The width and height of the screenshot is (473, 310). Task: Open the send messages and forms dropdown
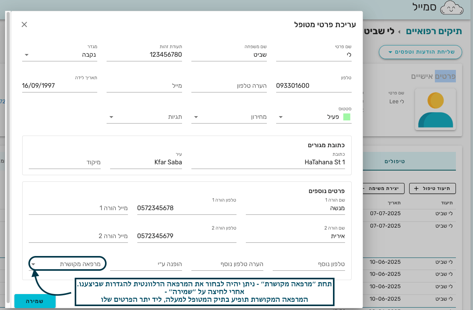pyautogui.click(x=420, y=52)
